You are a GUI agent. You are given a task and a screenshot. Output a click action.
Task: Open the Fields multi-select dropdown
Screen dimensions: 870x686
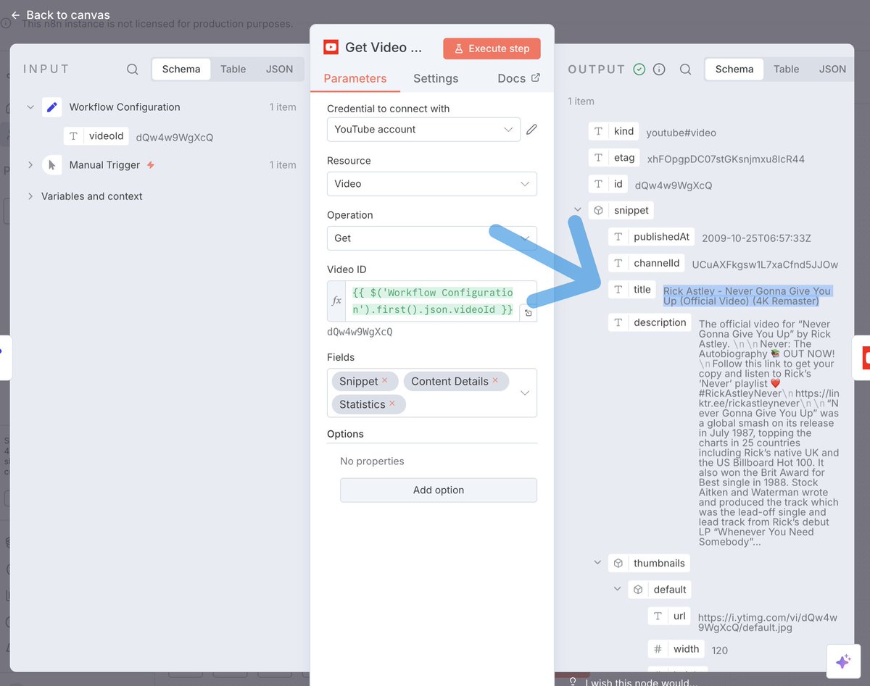click(525, 393)
